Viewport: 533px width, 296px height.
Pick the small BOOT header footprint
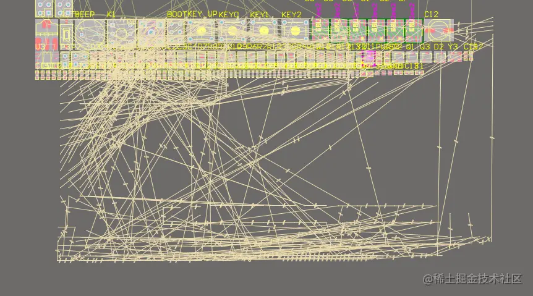pos(176,32)
